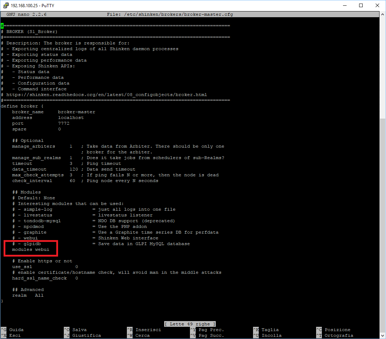Image resolution: width=386 pixels, height=339 pixels.
Task: Click the 'NDO DB support (deprecated)' description
Action: 137,221
